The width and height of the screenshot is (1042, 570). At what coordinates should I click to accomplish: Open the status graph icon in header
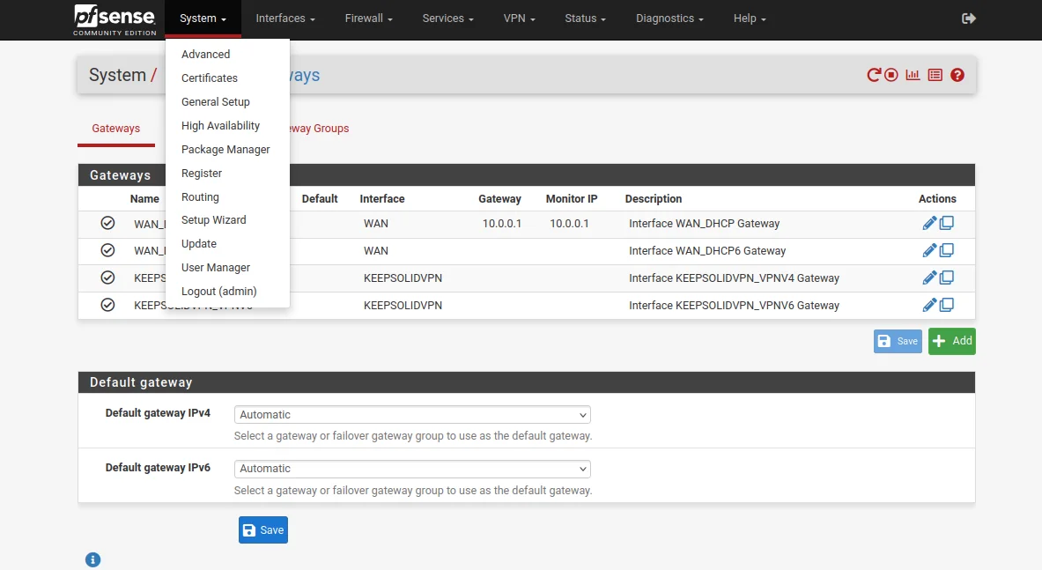click(913, 75)
